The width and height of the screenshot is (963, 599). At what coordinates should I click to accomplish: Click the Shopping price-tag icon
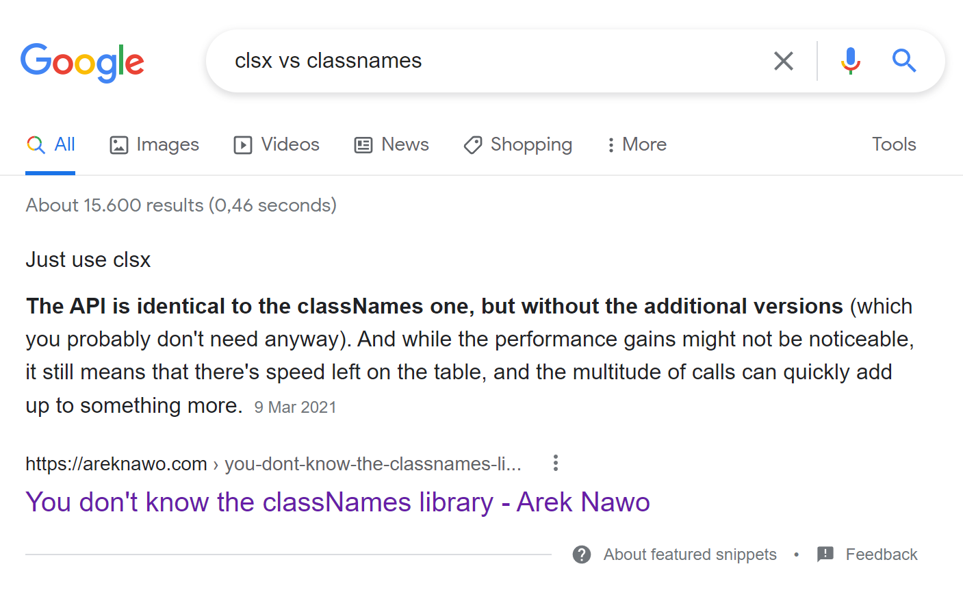472,144
